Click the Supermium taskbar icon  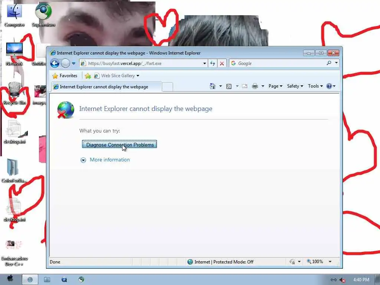pyautogui.click(x=81, y=279)
